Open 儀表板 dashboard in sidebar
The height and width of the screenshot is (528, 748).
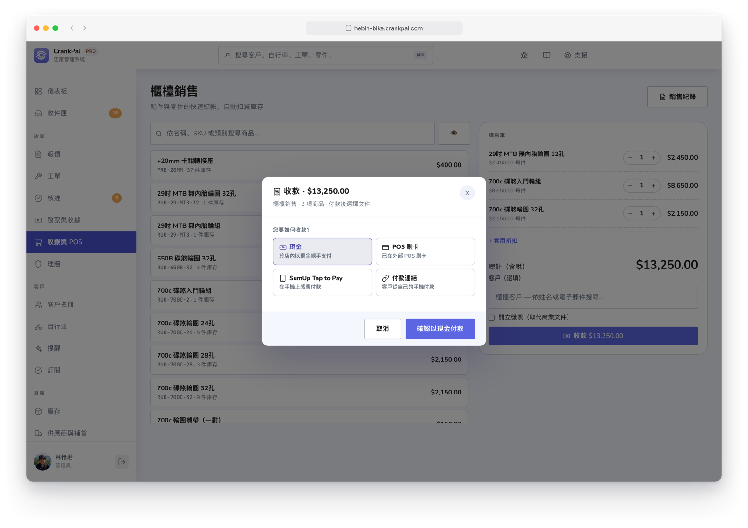tap(81, 91)
